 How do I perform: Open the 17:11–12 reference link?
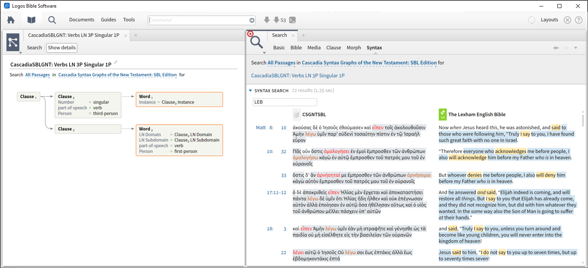276,193
